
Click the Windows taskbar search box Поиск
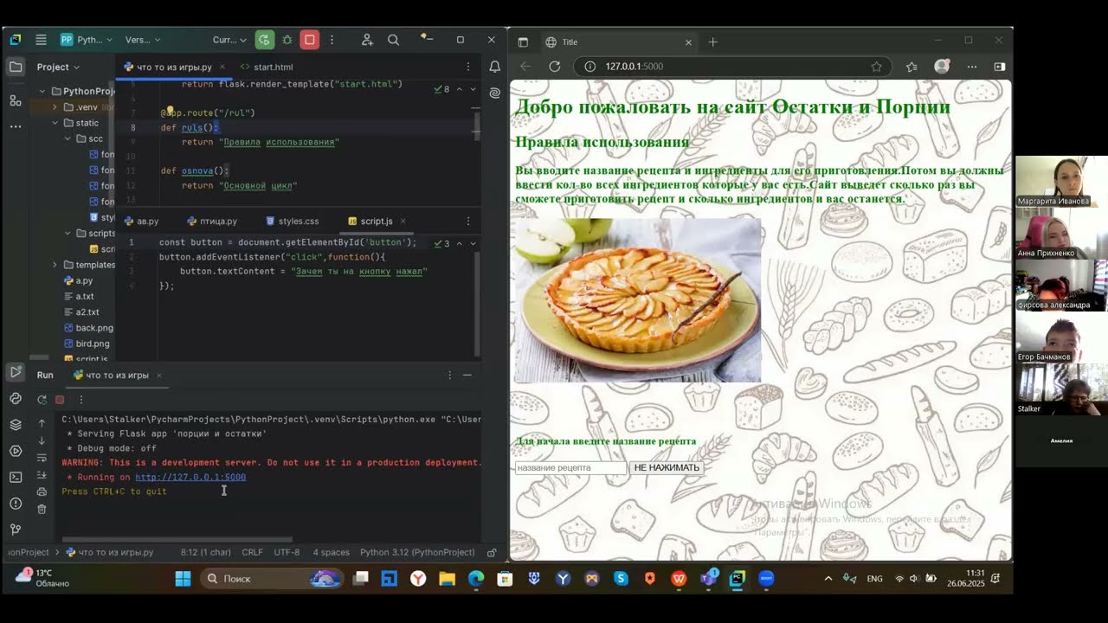[x=273, y=578]
